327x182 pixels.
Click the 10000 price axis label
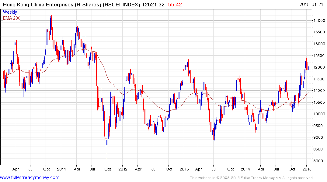pyautogui.click(x=319, y=114)
